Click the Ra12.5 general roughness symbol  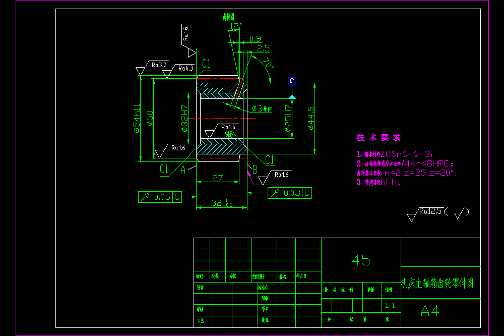tap(425, 214)
